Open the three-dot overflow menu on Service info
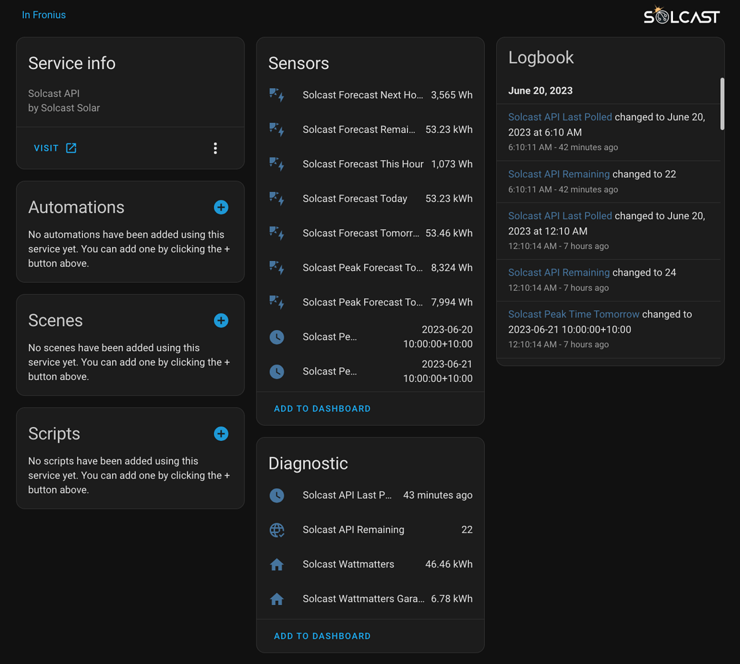The width and height of the screenshot is (740, 664). tap(215, 148)
